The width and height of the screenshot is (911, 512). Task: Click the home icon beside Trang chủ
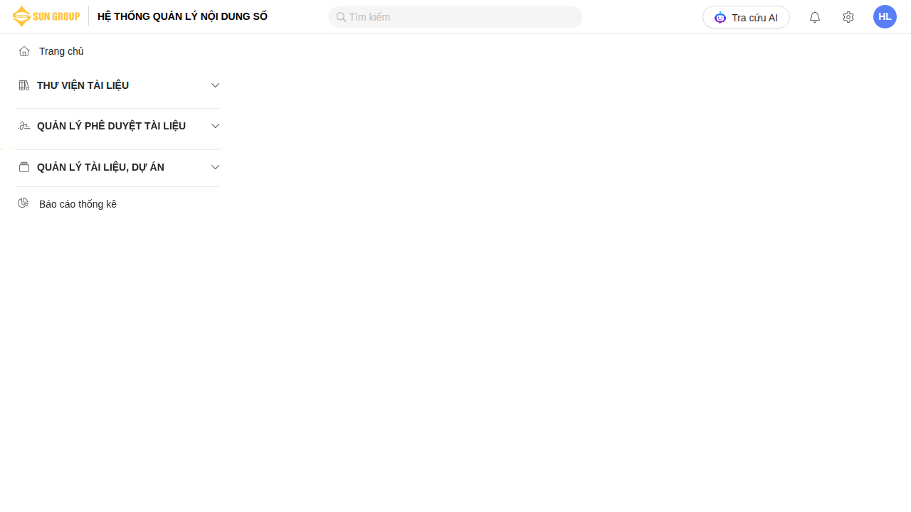24,51
